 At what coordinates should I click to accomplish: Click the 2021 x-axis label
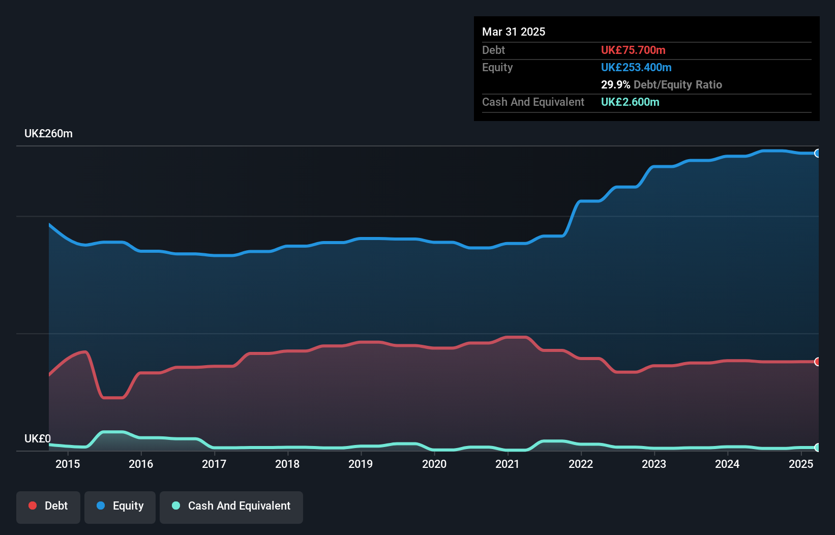coord(508,464)
